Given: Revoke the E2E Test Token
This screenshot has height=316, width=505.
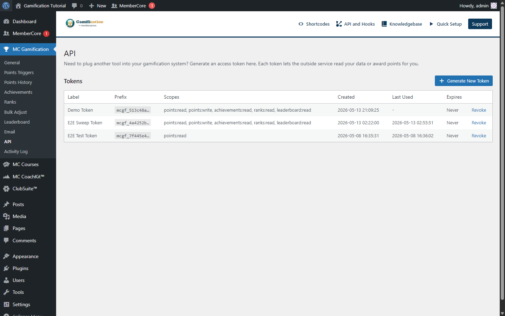Looking at the screenshot, I should 479,136.
